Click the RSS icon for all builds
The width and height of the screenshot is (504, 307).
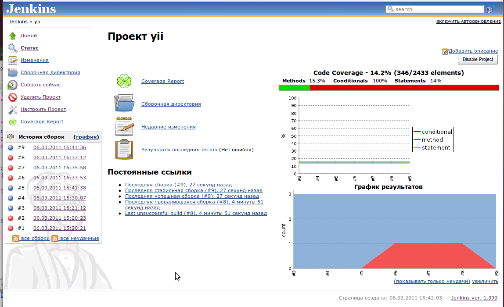[16, 238]
